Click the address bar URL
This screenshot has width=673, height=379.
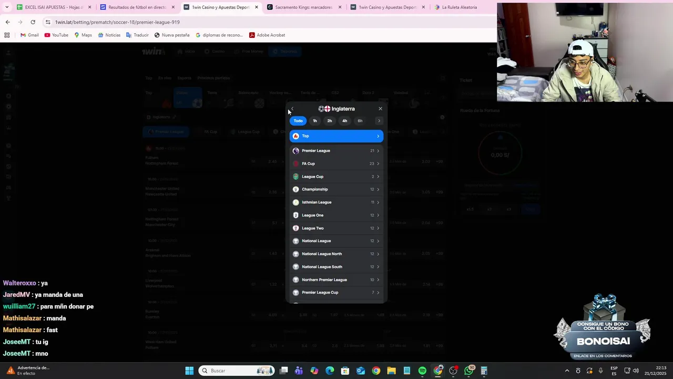tap(117, 22)
